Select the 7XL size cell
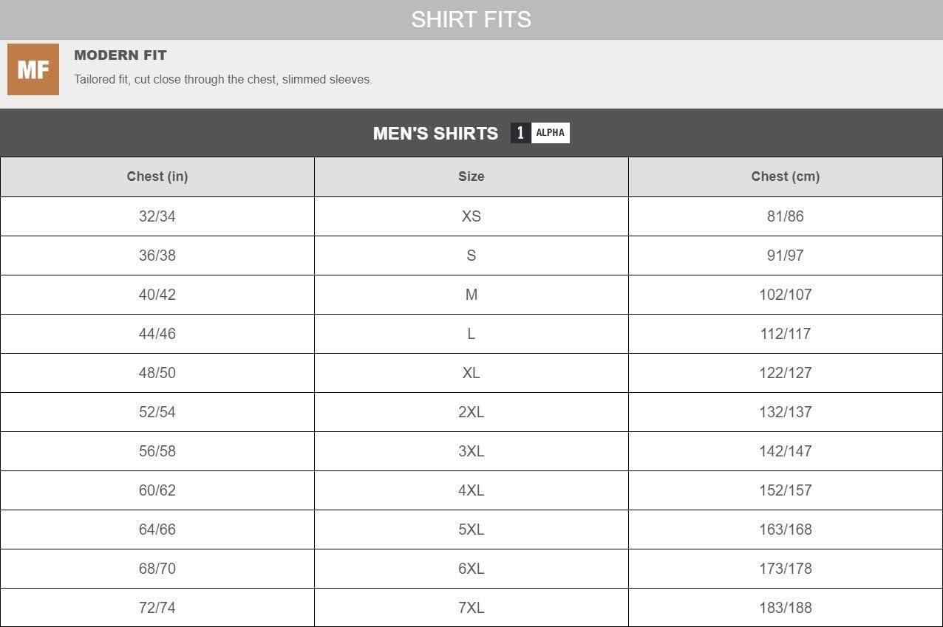The width and height of the screenshot is (943, 627). click(x=471, y=608)
